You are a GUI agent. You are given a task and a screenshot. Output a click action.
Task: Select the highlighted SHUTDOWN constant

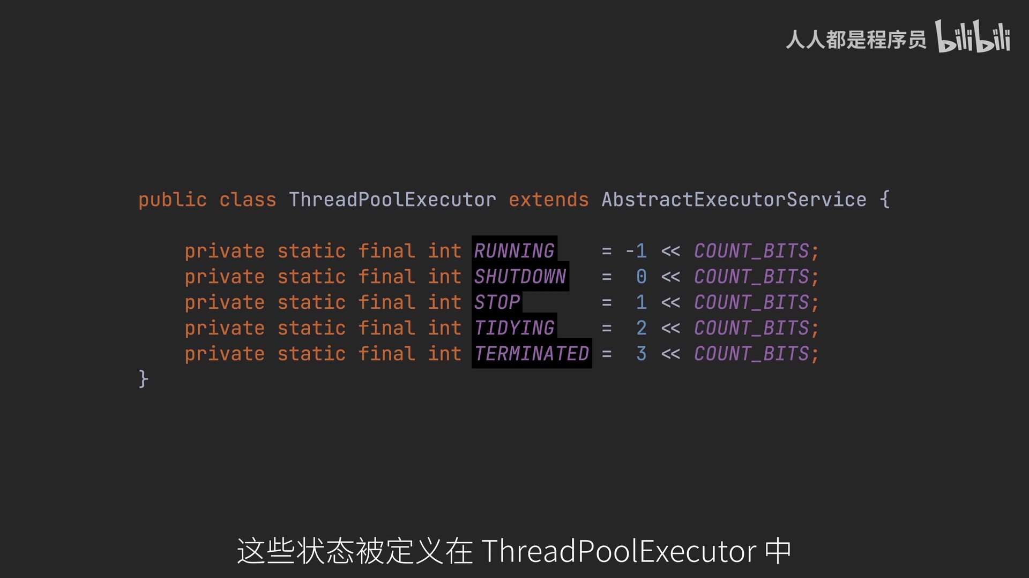point(520,277)
